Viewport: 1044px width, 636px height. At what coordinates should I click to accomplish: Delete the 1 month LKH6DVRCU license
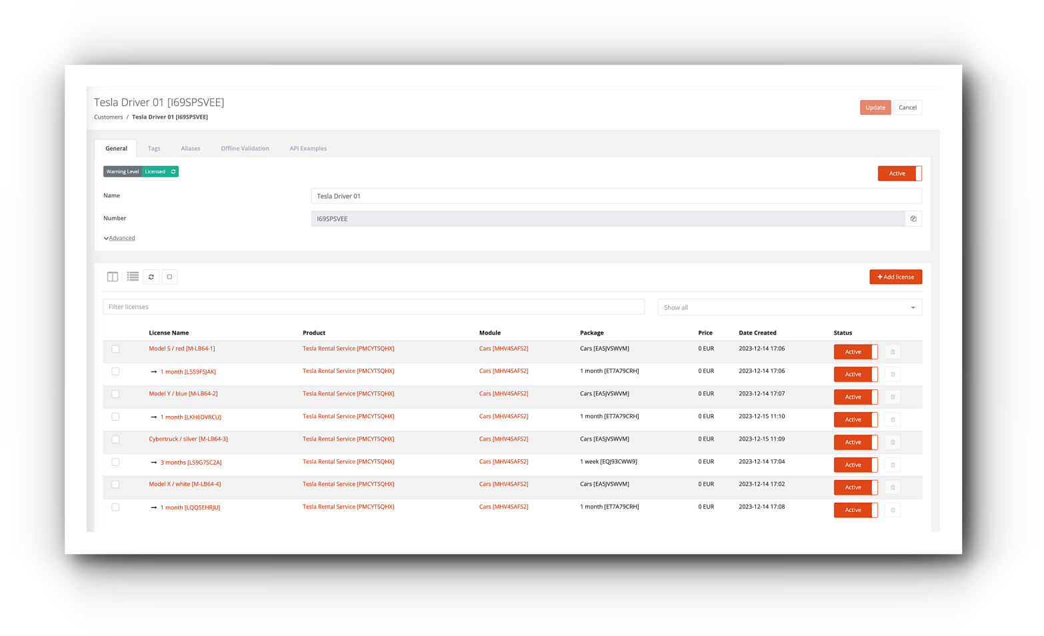tap(893, 420)
